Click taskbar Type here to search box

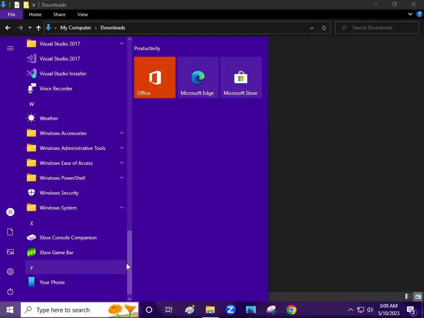pos(79,310)
